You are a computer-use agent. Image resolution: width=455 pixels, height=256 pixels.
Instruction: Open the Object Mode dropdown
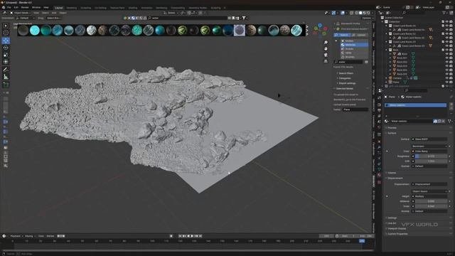(21, 13)
